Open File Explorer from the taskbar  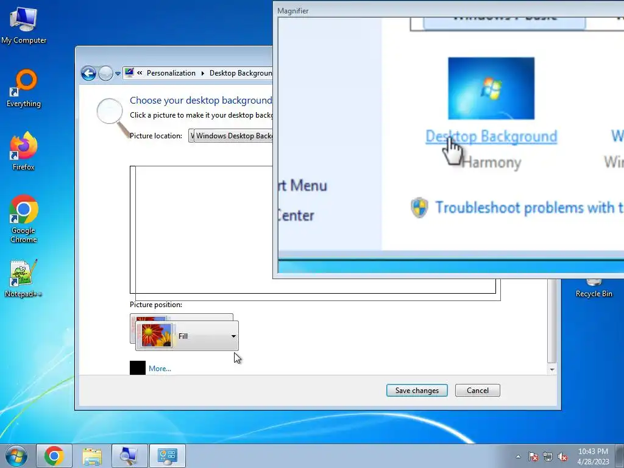pyautogui.click(x=92, y=456)
